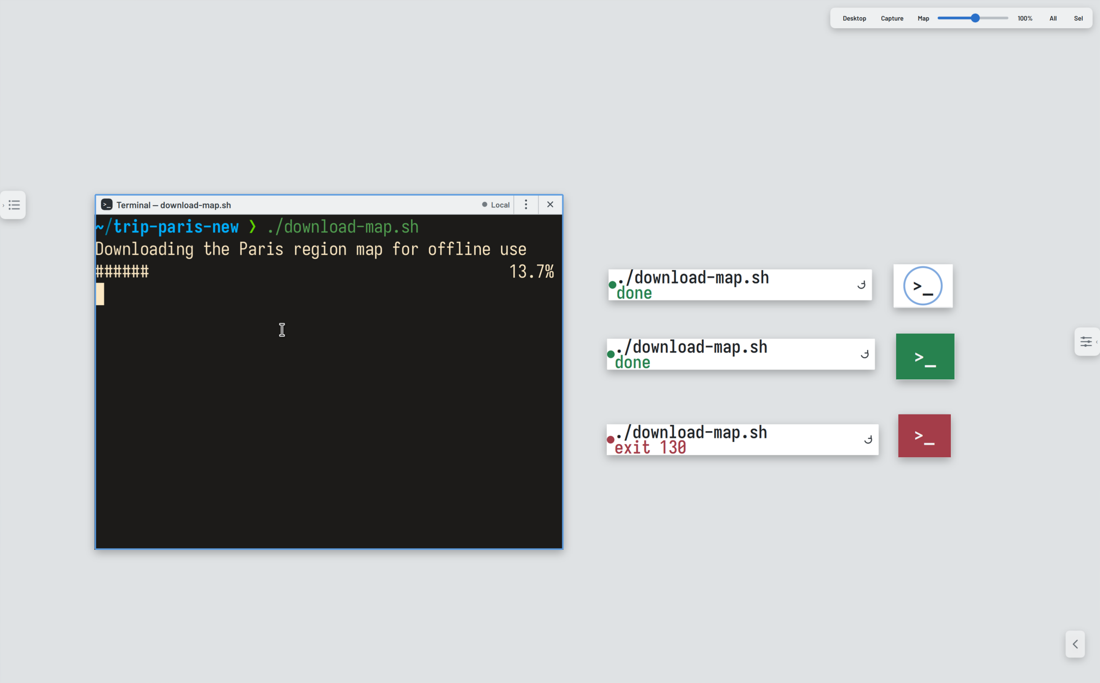Viewport: 1100px width, 683px height.
Task: Click the red status dot on exit 130 card
Action: [x=610, y=439]
